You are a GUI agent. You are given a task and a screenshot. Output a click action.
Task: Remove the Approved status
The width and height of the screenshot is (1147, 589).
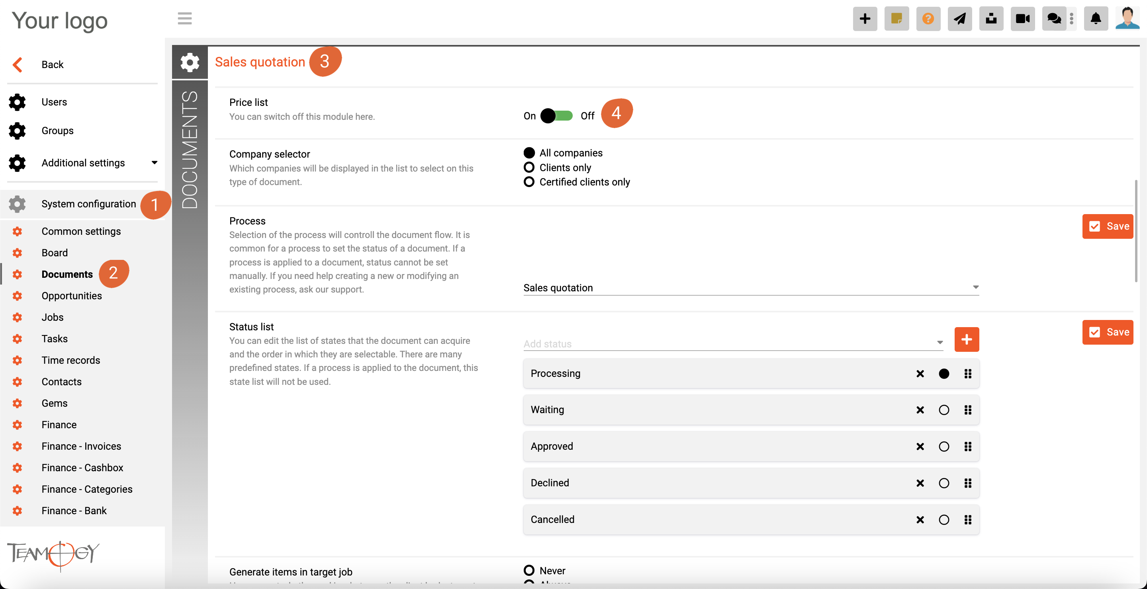click(x=920, y=447)
